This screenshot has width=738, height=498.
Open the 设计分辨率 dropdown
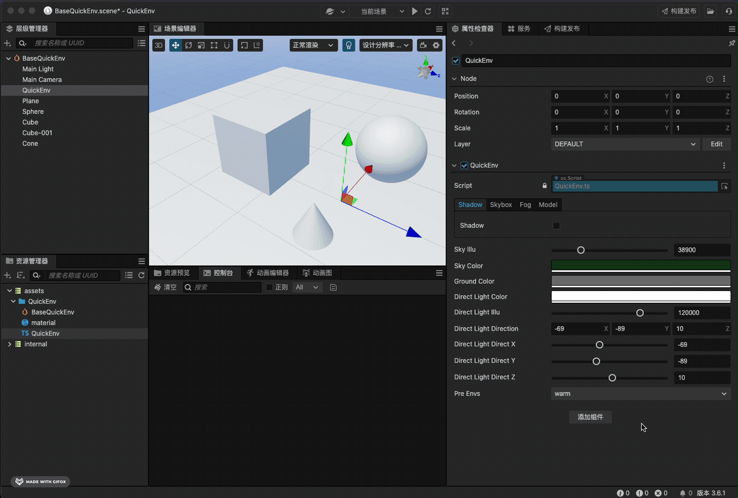(386, 45)
